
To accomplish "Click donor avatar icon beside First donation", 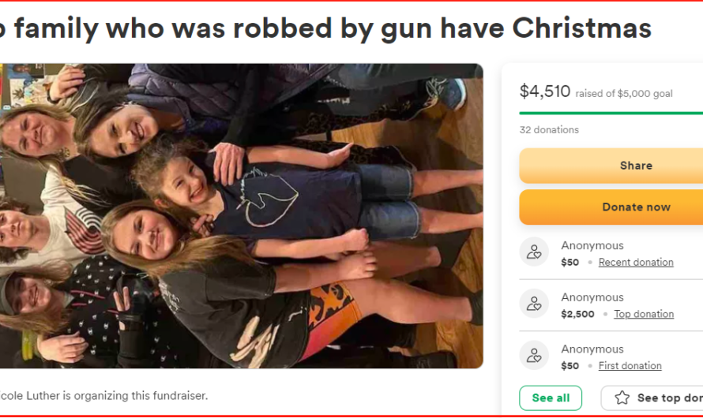I will click(x=534, y=356).
